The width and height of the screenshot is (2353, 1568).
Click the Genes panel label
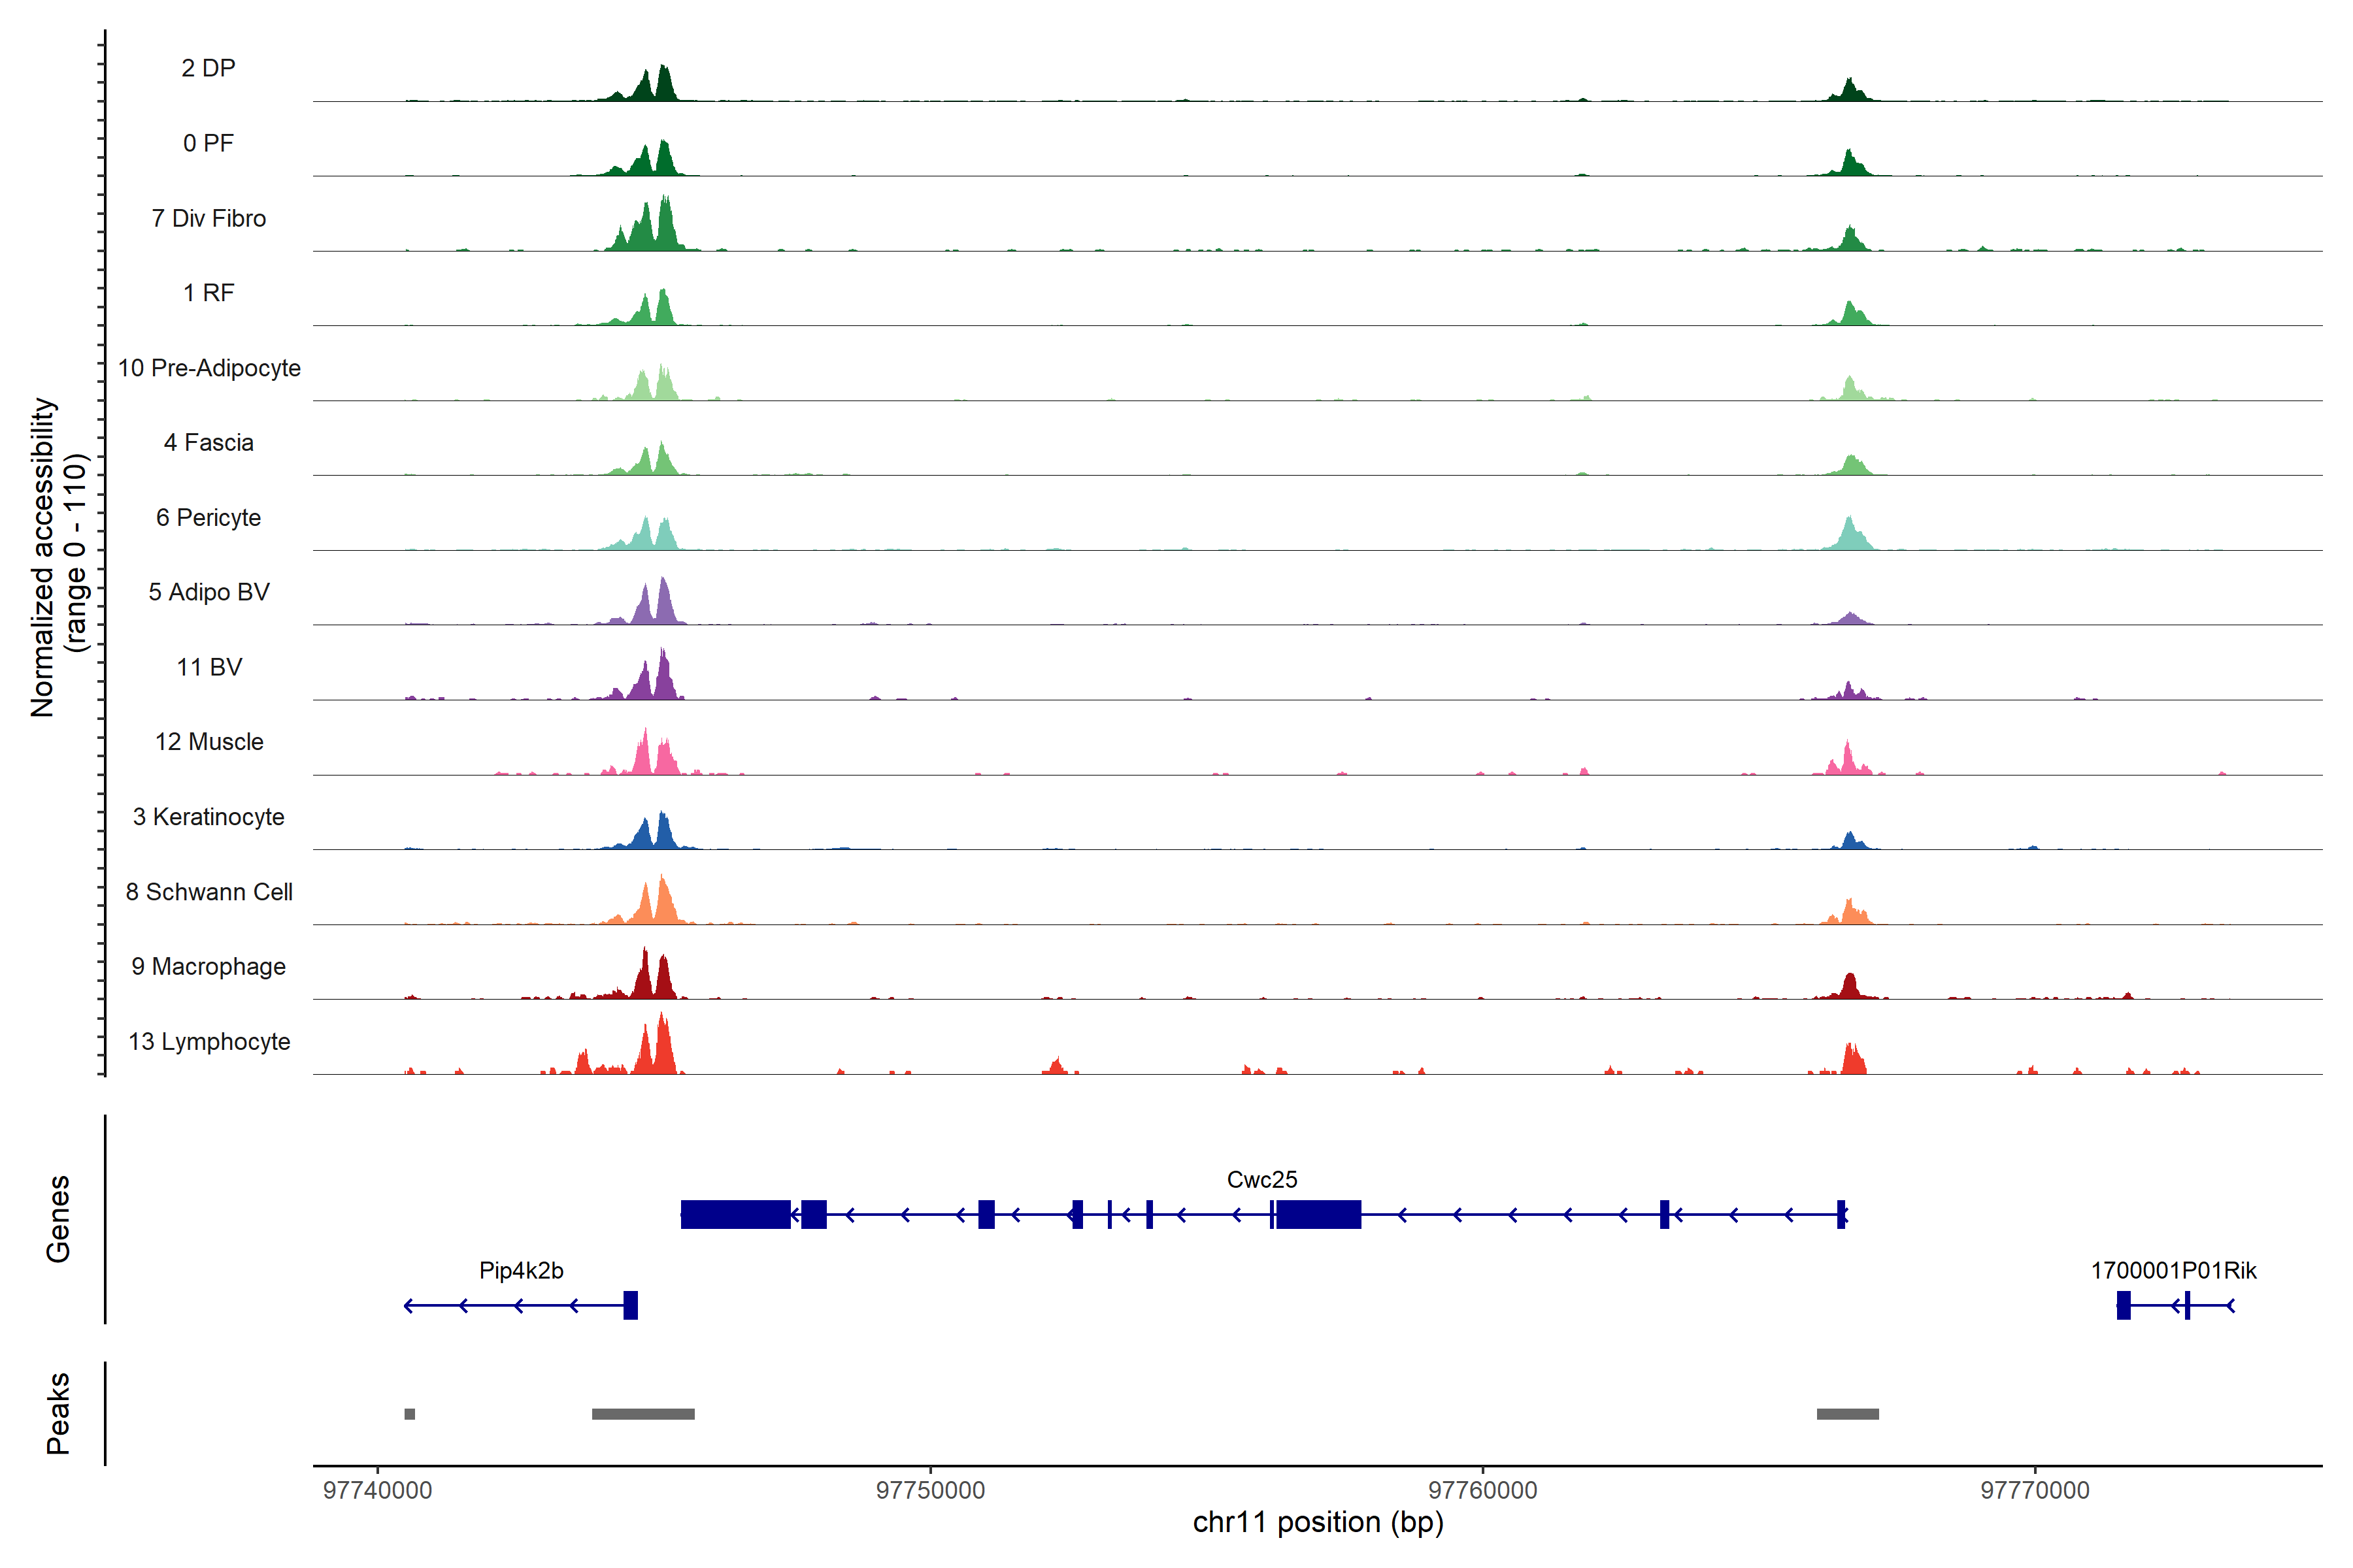(x=58, y=1218)
